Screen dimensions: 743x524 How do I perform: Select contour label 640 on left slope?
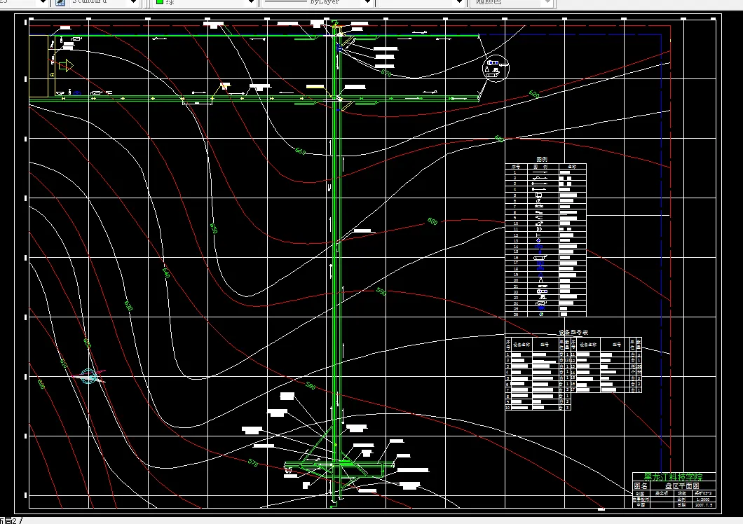tap(166, 273)
